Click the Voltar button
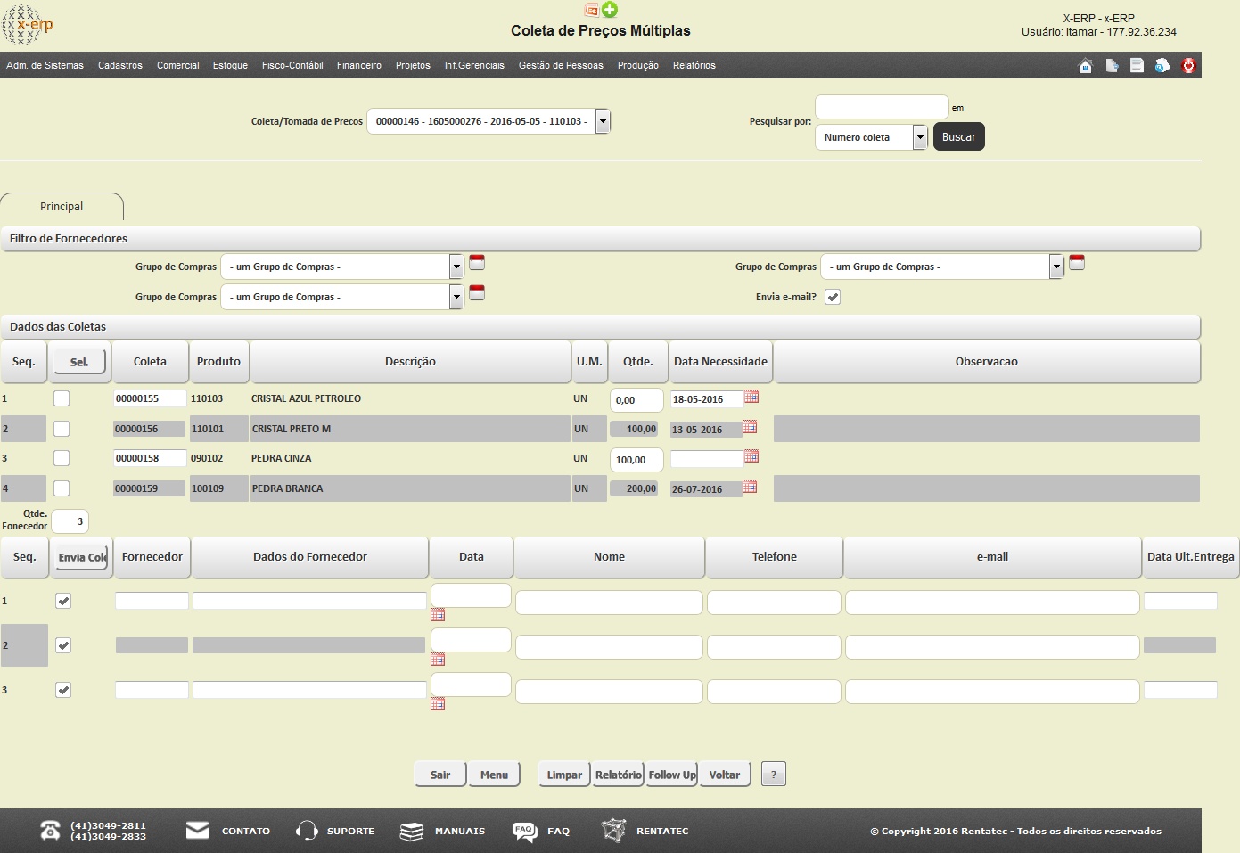The height and width of the screenshot is (853, 1240). pos(725,775)
